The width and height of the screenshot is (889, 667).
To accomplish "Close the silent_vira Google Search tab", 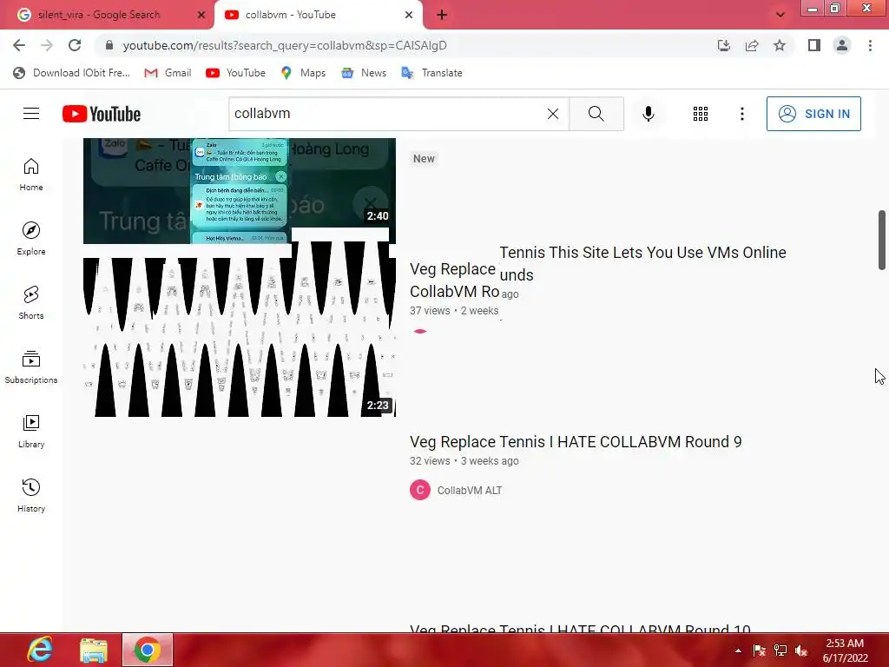I will (x=201, y=15).
